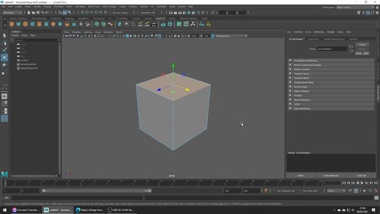
Task: Open the Outliner Display menu
Action: (x=15, y=36)
